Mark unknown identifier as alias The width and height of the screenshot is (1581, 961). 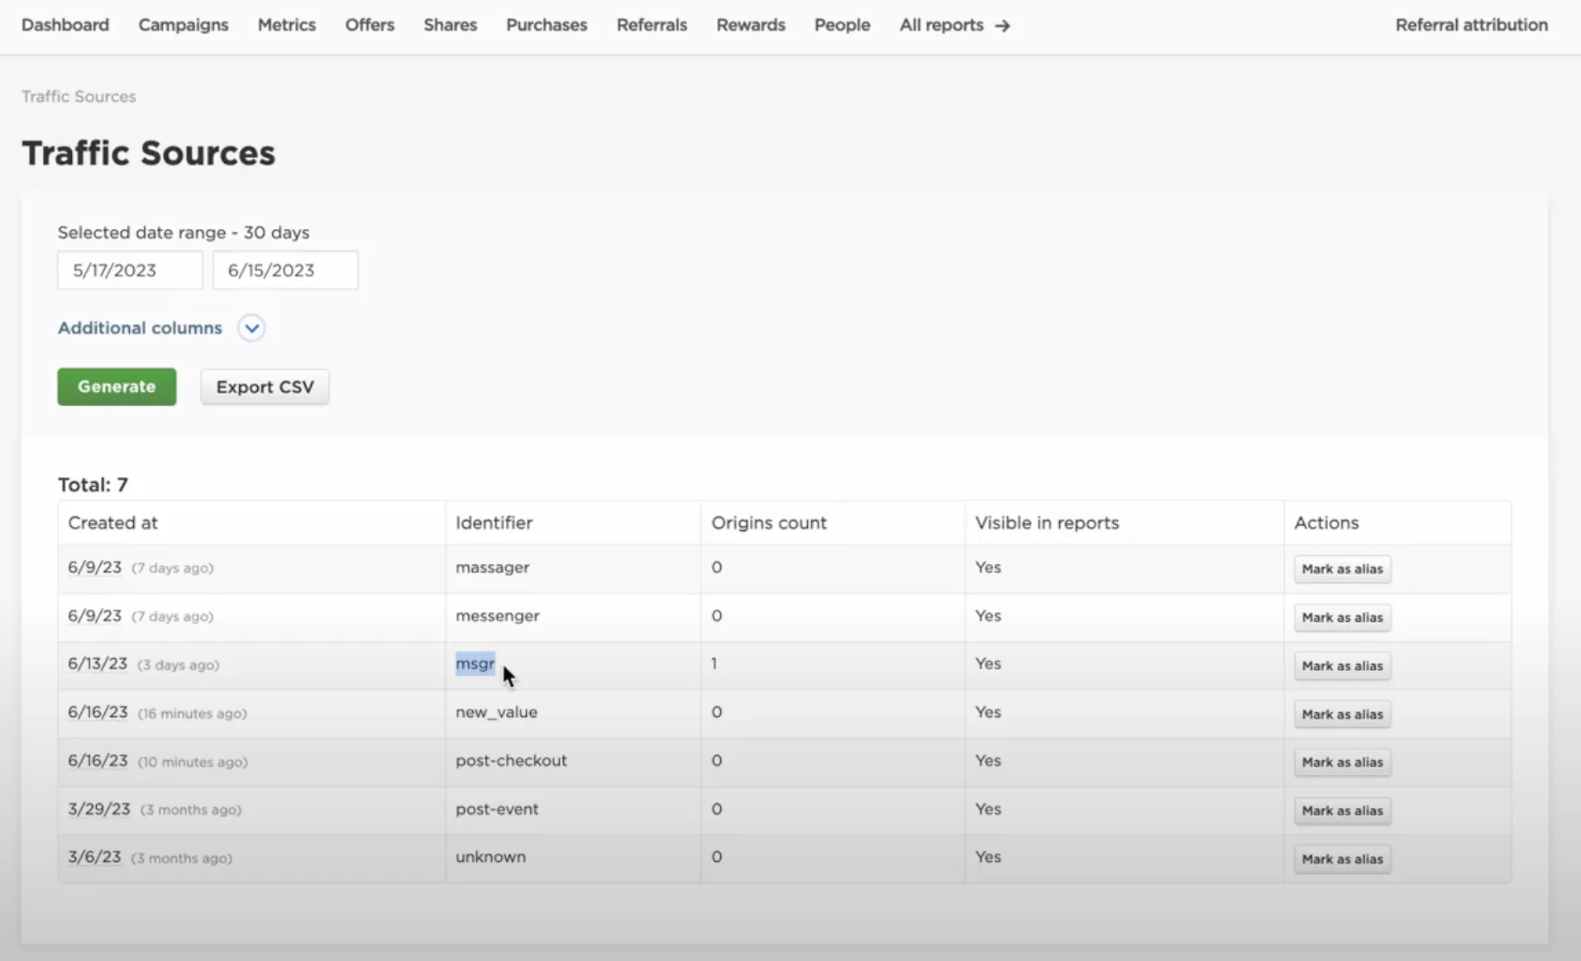click(1342, 859)
